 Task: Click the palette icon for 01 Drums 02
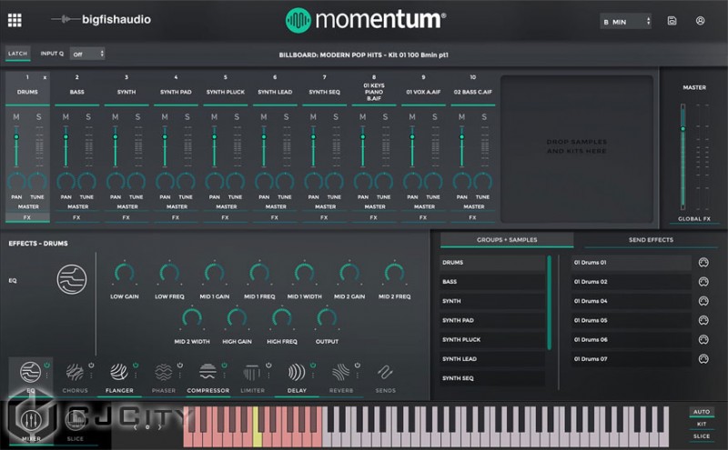(x=703, y=282)
